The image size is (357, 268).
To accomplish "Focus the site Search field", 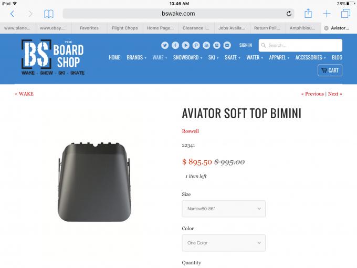I will tap(300, 45).
